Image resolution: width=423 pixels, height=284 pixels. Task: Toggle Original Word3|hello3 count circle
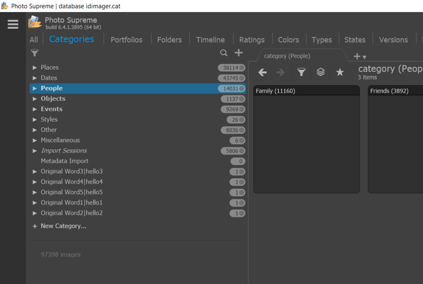click(x=241, y=172)
